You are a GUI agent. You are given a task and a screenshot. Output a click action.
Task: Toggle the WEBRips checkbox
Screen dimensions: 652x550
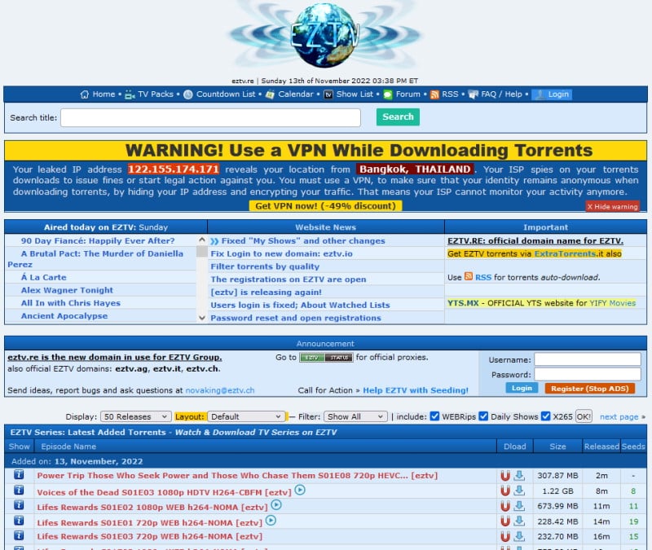click(434, 416)
